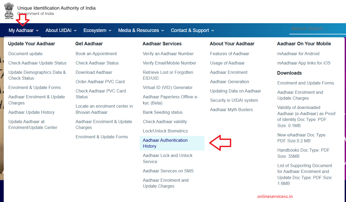The width and height of the screenshot is (346, 202).
Task: Click Check Aadhaar Update Status
Action: (x=37, y=63)
